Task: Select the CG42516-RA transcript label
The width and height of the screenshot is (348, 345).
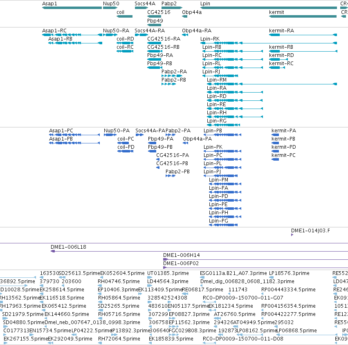Action: (164, 39)
